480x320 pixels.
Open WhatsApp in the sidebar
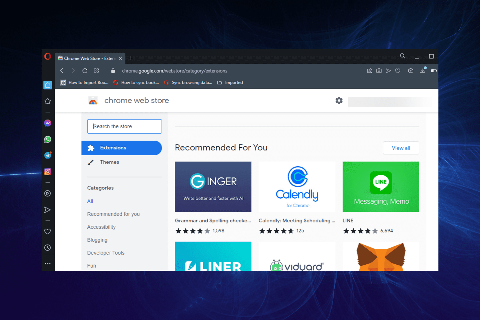click(x=47, y=139)
